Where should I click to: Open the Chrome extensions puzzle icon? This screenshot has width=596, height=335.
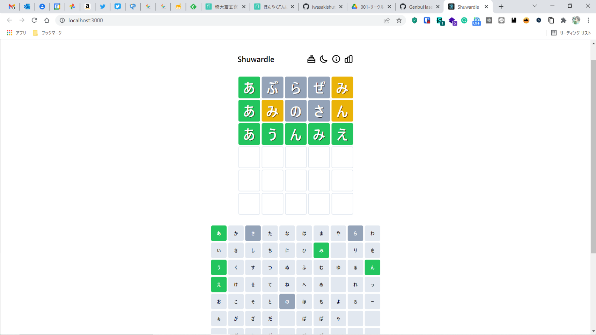[x=563, y=21]
